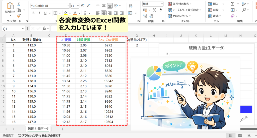Click the AutoSum sigma icon

[232, 4]
